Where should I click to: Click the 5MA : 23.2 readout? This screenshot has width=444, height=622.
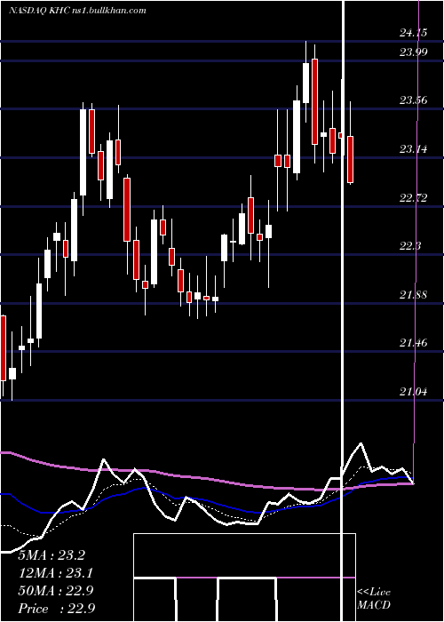tap(52, 555)
